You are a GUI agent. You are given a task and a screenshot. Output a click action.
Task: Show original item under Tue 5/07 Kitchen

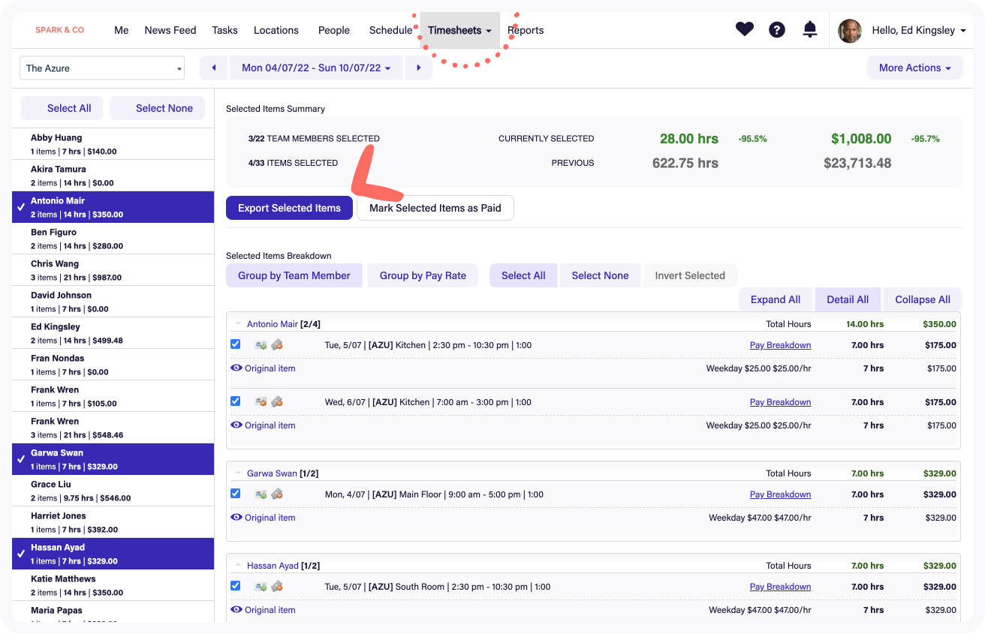263,368
